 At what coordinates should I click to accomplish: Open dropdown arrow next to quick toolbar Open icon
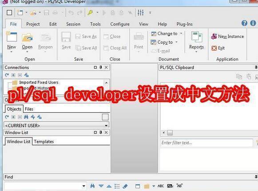[x=40, y=12]
